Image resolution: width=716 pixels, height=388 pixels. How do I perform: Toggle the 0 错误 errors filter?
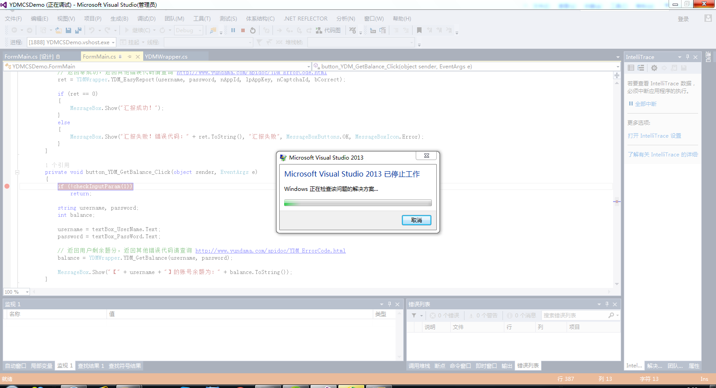444,316
